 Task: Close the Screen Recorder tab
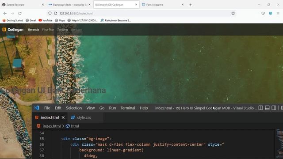[x=43, y=5]
